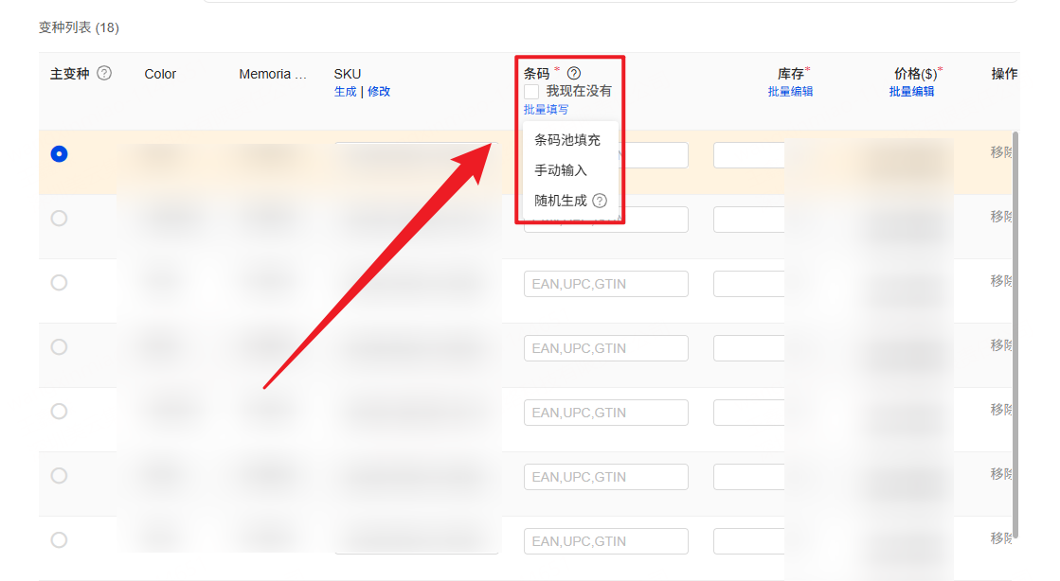1060x581 pixels.
Task: Open the 批量填写 barcode dropdown
Action: coord(546,110)
